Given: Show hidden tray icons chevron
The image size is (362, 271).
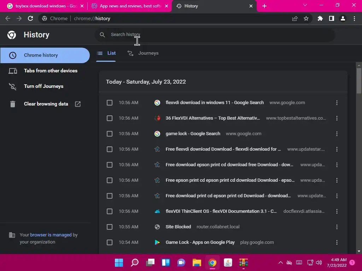Looking at the screenshot, I should 280,263.
